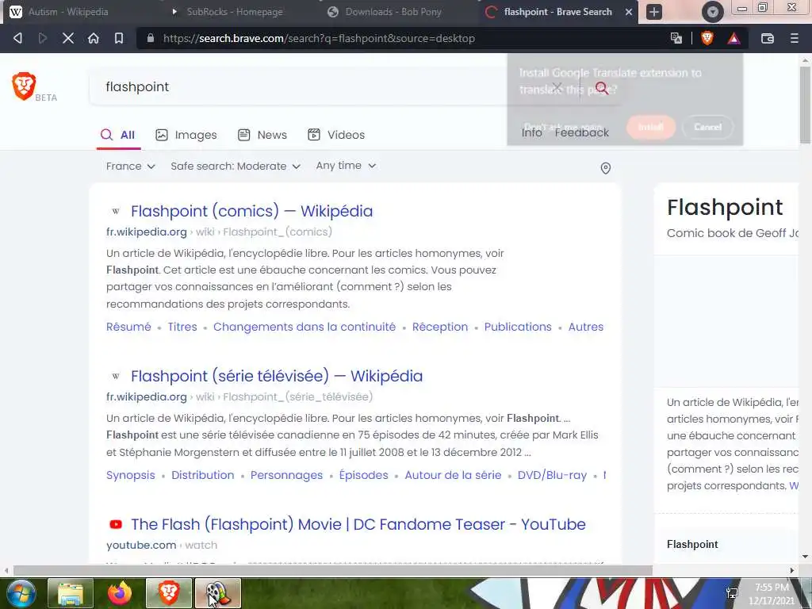812x609 pixels.
Task: Click the red YouTube favicon of Flash result
Action: 116,525
